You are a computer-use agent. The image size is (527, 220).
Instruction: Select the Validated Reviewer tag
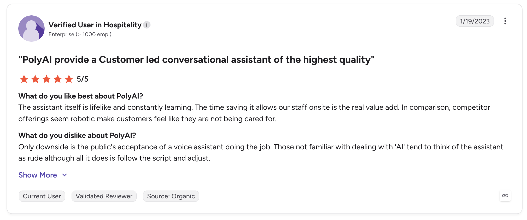(104, 196)
